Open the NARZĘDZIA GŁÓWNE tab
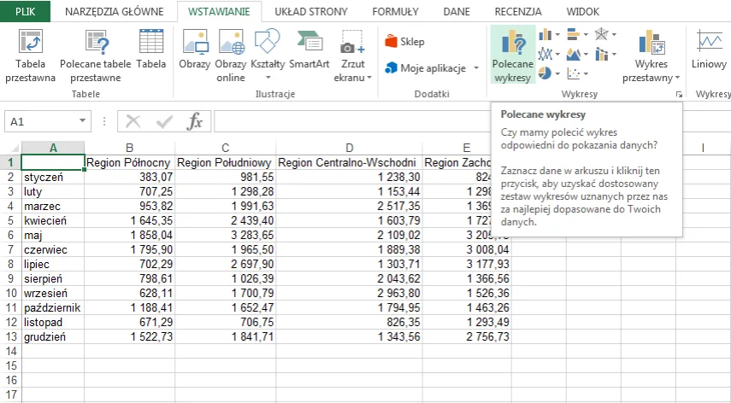This screenshot has width=731, height=403. pos(115,12)
